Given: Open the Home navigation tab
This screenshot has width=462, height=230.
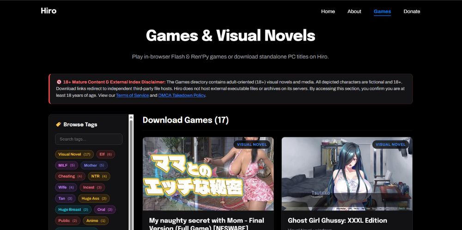Looking at the screenshot, I should click(x=328, y=12).
